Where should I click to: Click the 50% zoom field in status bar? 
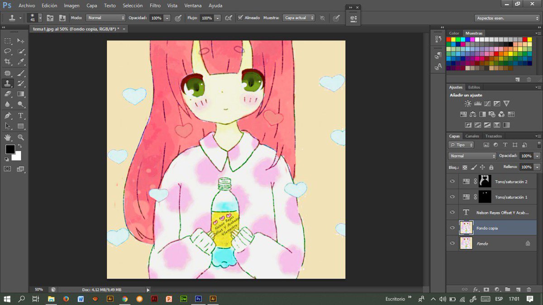[39, 289]
